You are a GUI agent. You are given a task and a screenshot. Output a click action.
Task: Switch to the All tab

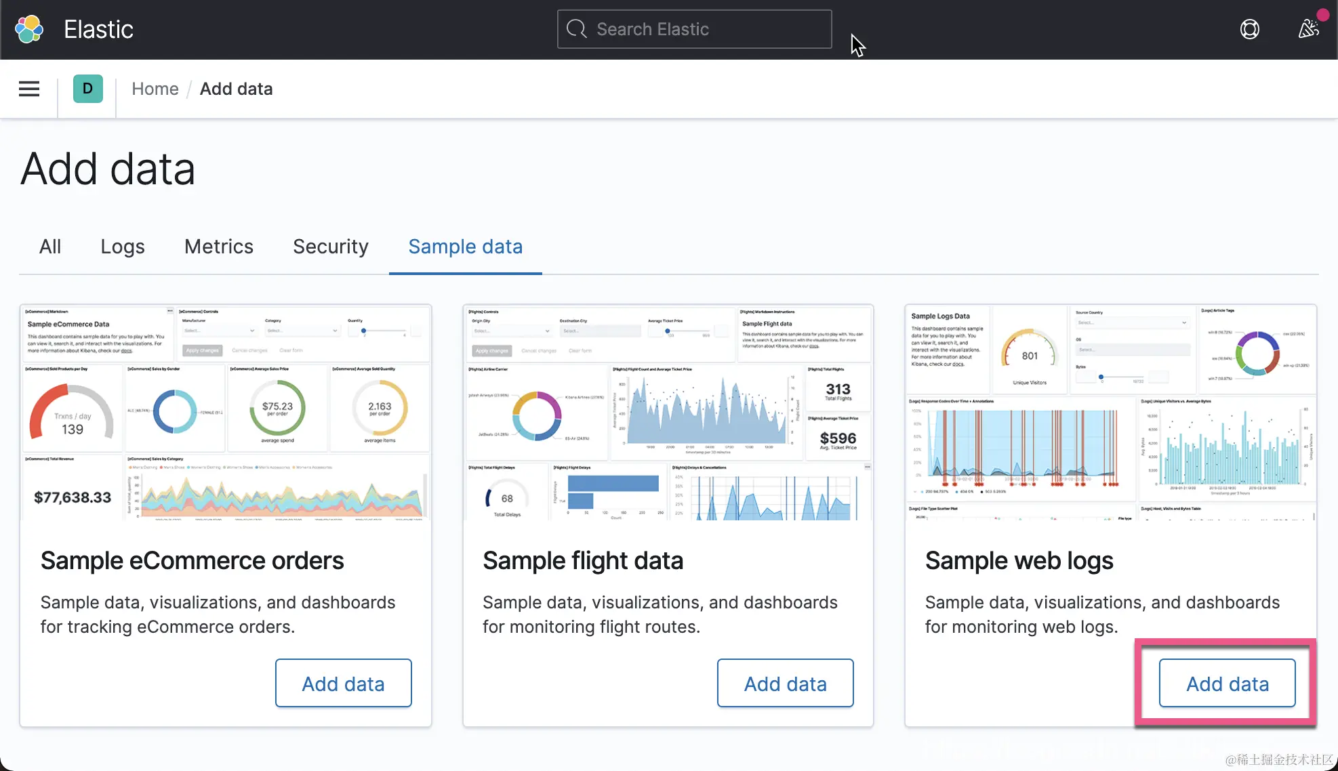[x=50, y=247]
